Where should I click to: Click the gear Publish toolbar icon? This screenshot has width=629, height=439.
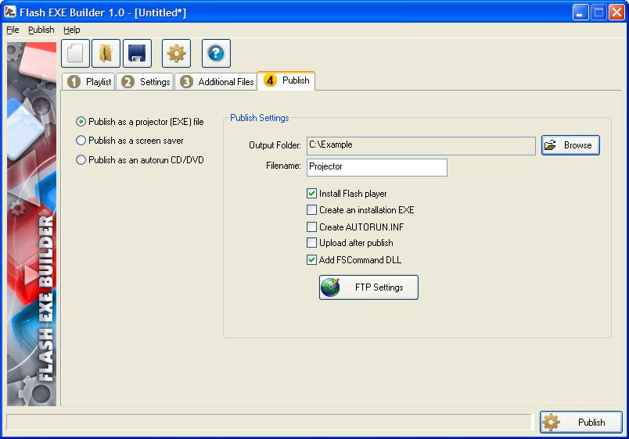pos(177,53)
